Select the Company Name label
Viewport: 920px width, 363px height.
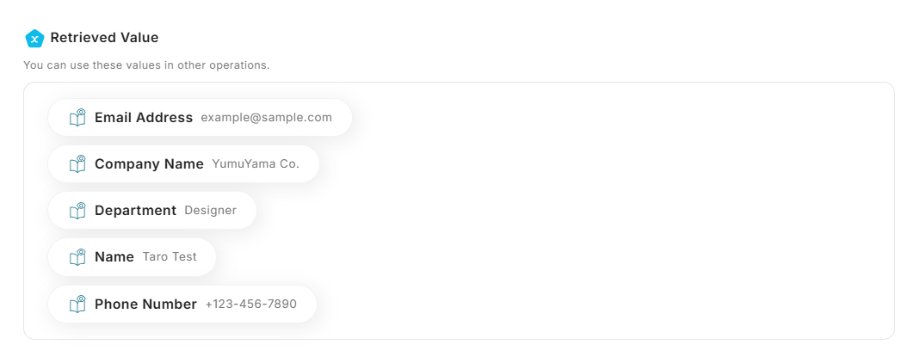(x=149, y=164)
